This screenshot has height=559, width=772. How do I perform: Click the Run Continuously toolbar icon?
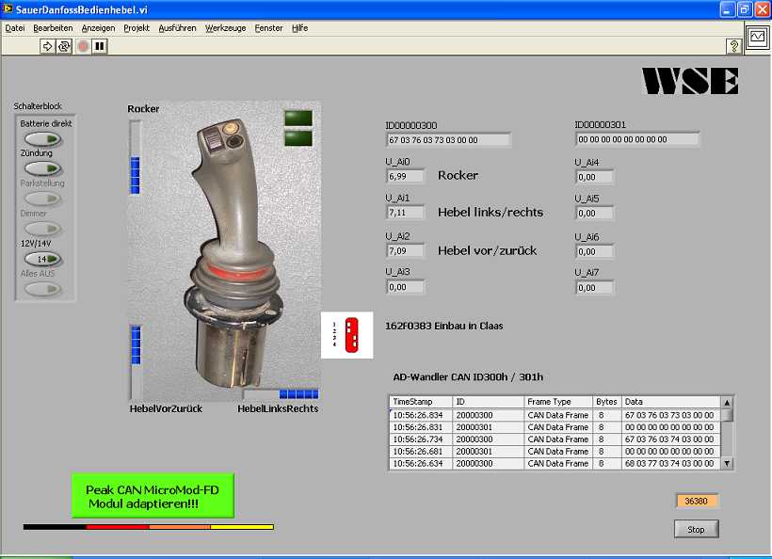(x=64, y=46)
